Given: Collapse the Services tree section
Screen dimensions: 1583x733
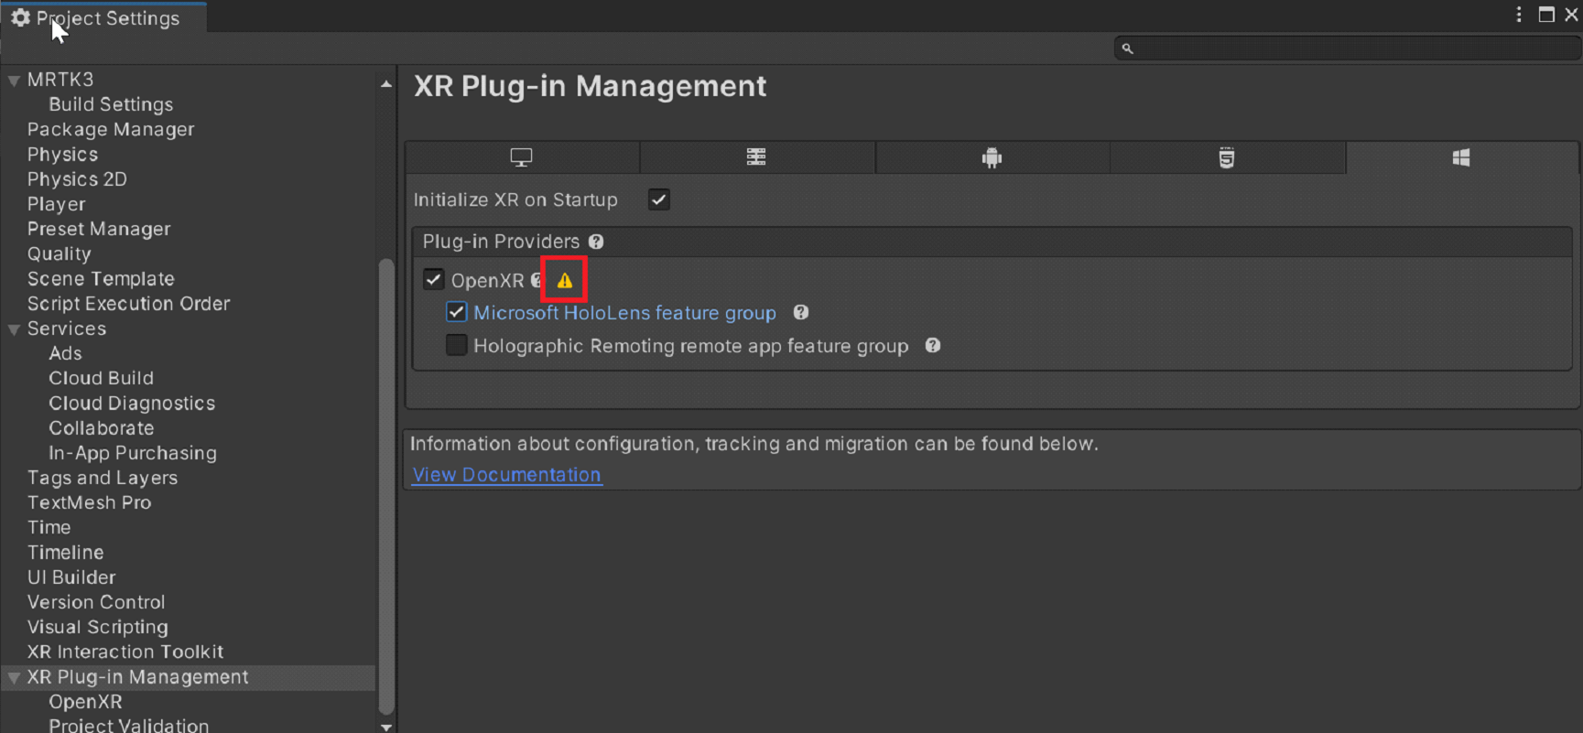Looking at the screenshot, I should [x=15, y=329].
